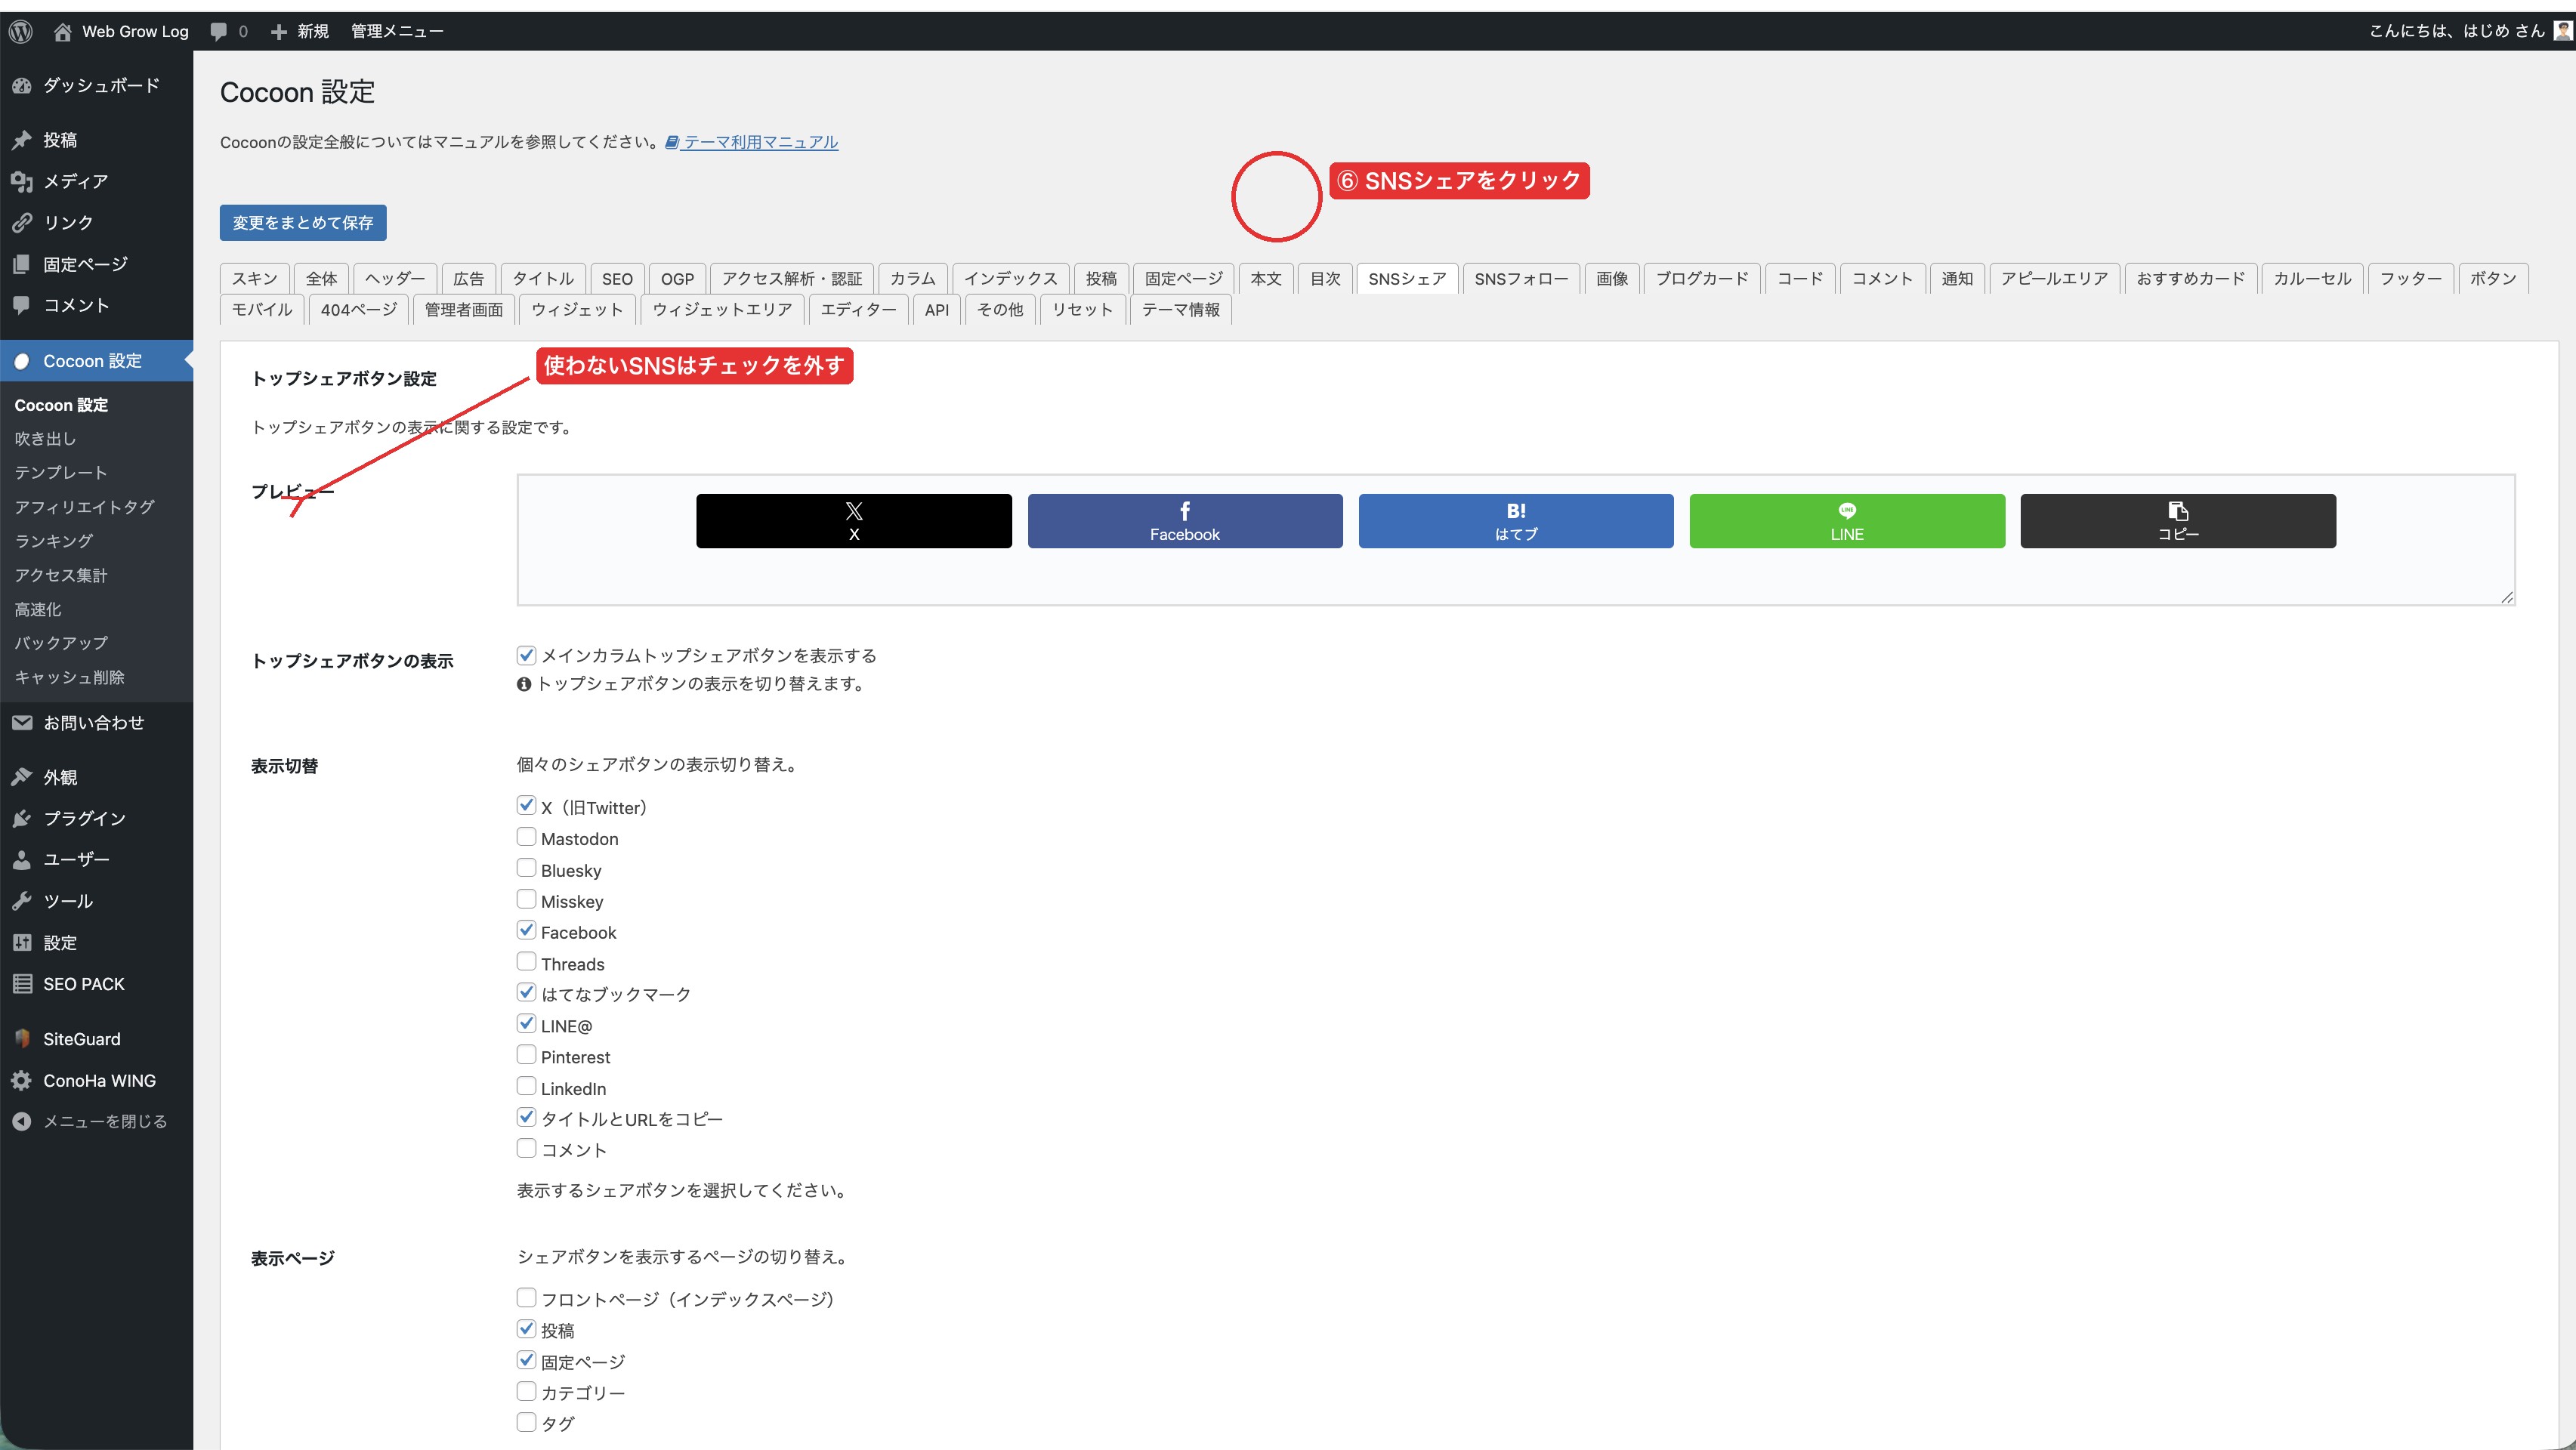Click the plus icon for 新規
Screen dimensions: 2576x1450
point(279,31)
